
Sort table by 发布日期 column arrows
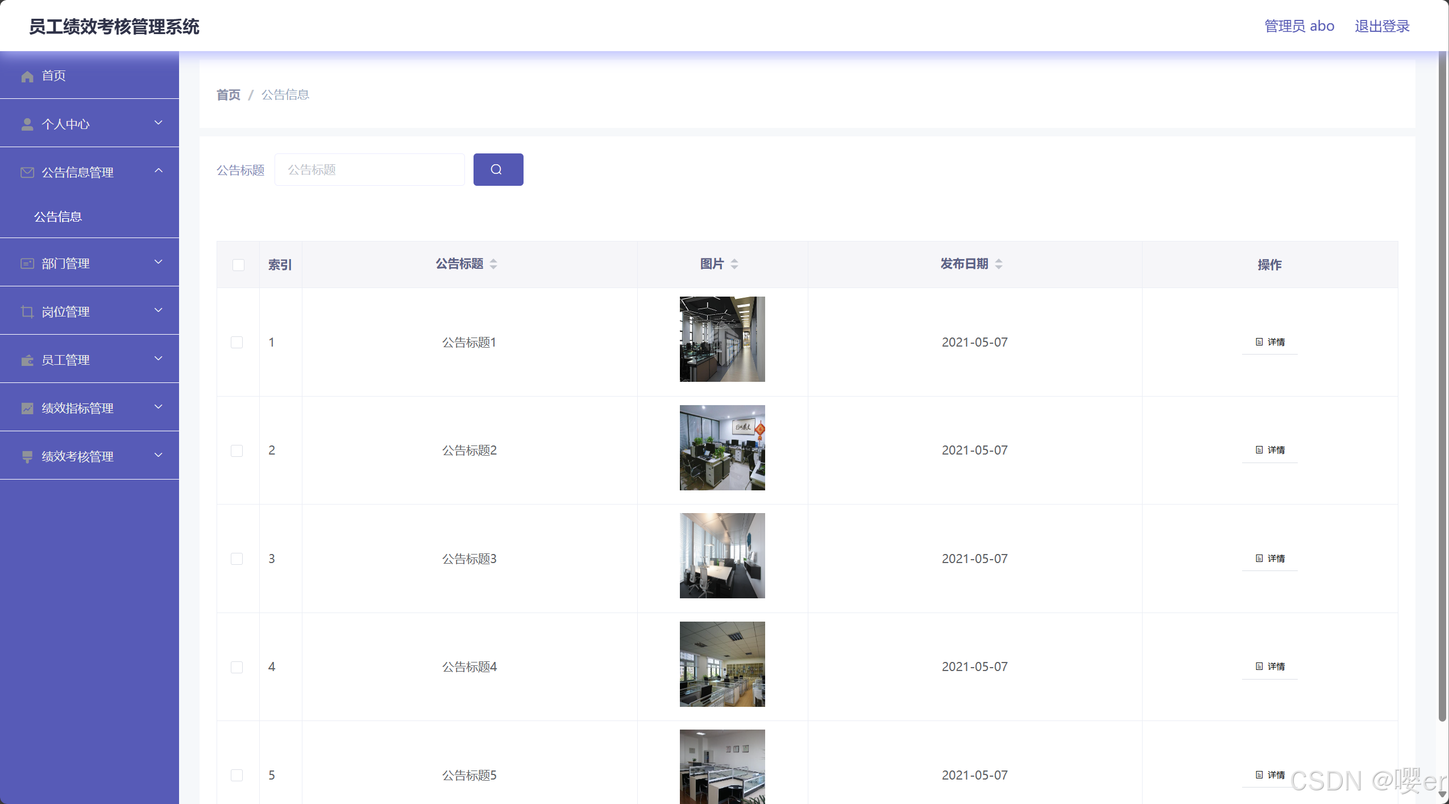pos(998,264)
